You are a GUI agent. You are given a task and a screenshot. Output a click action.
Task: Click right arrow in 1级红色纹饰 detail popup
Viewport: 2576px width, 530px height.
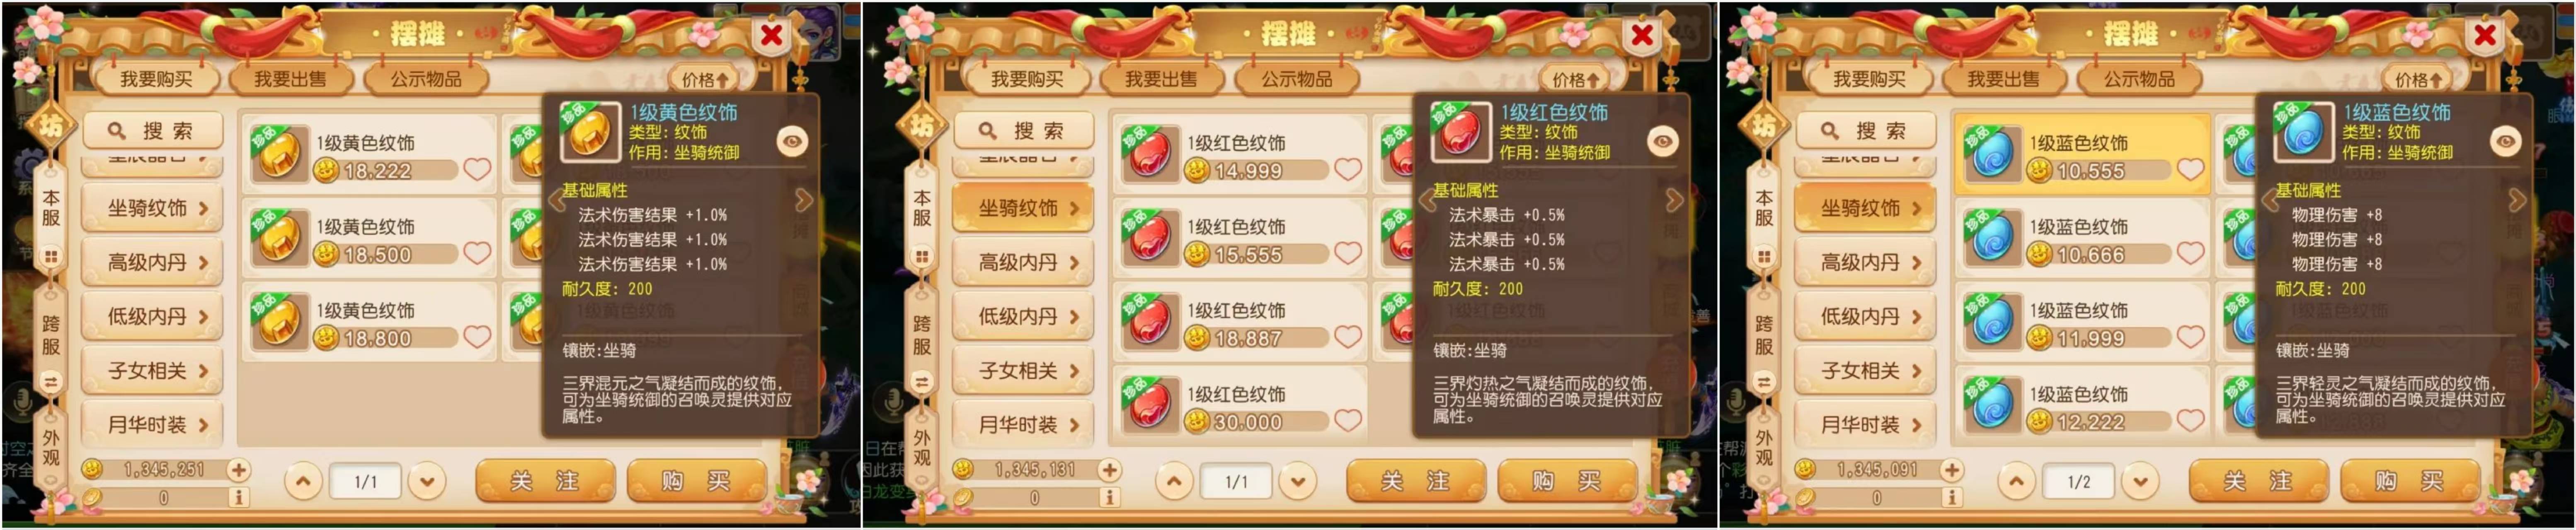(x=1675, y=201)
